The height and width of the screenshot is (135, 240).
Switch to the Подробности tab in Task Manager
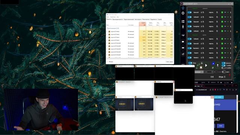pos(153,19)
